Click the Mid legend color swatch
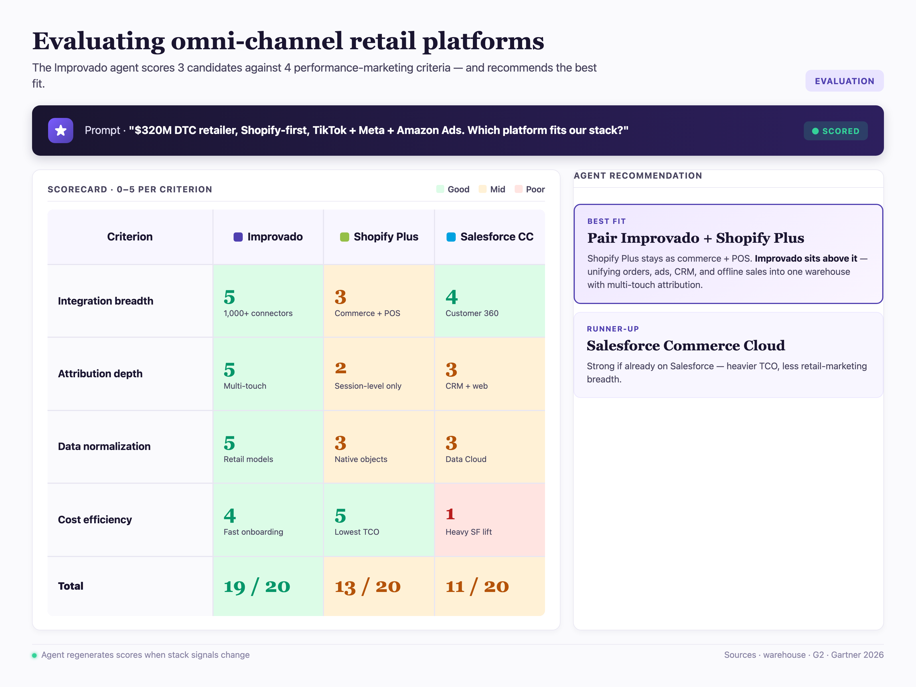Screen dimensions: 916x687 click(x=482, y=189)
